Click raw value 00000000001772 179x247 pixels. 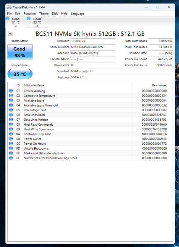pyautogui.click(x=154, y=144)
